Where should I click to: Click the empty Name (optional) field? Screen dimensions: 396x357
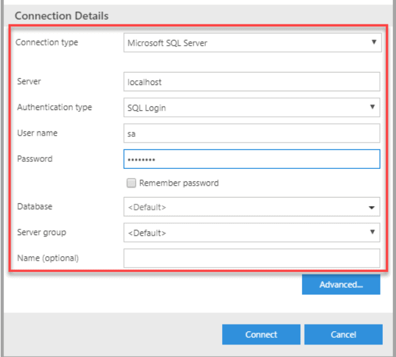[251, 258]
